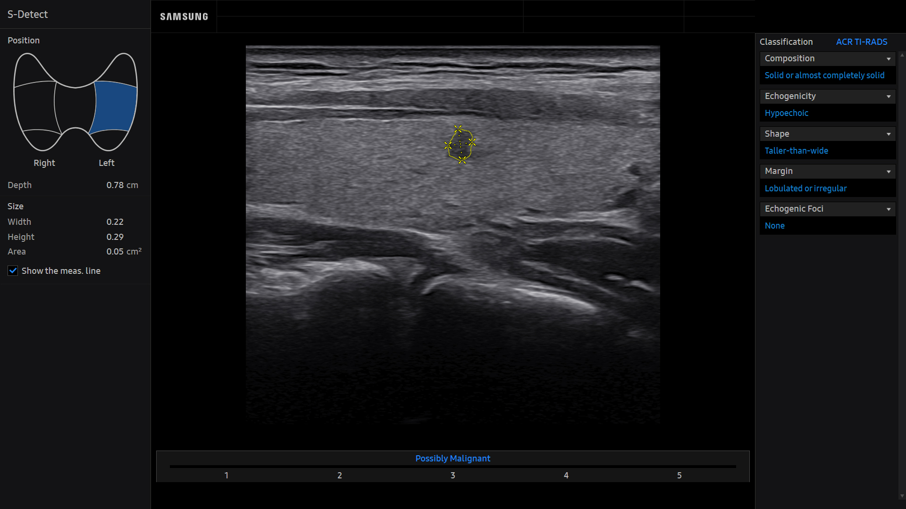Click 'Solid or almost completely solid' value
The image size is (906, 509).
[824, 75]
